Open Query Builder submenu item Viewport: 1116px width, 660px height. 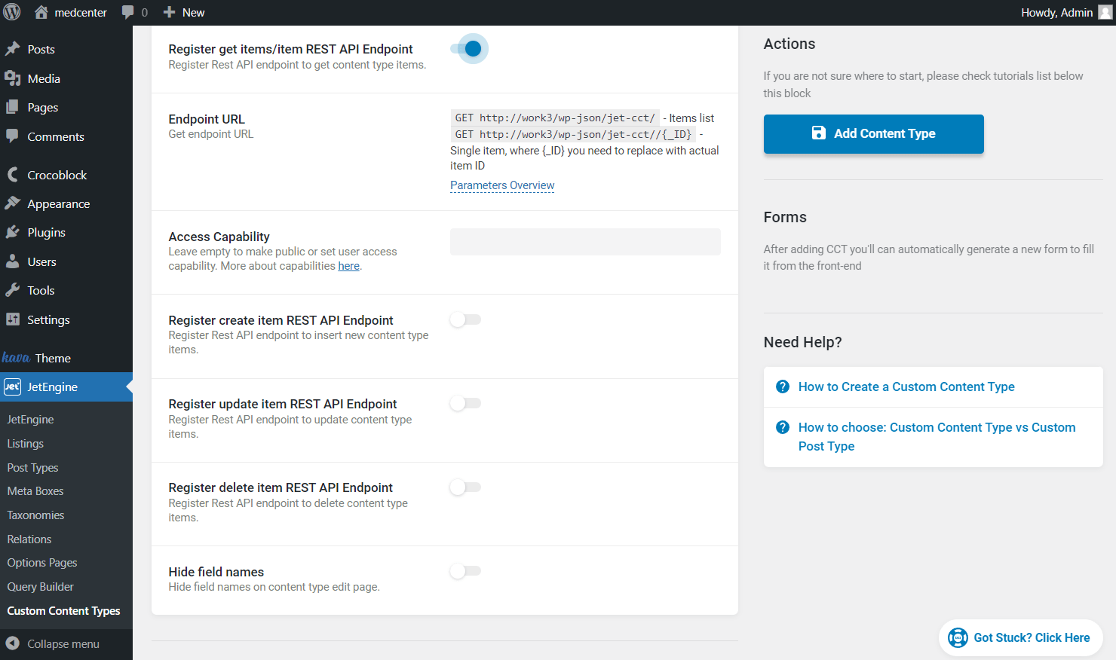pos(41,587)
